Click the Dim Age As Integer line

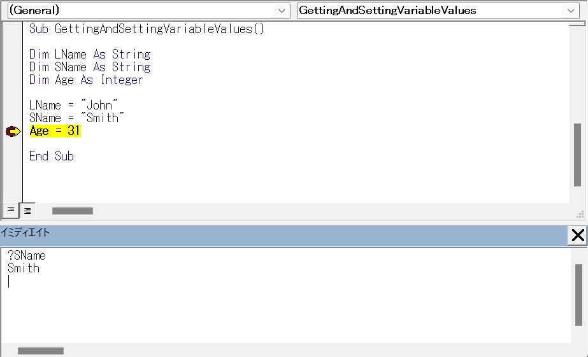click(86, 80)
